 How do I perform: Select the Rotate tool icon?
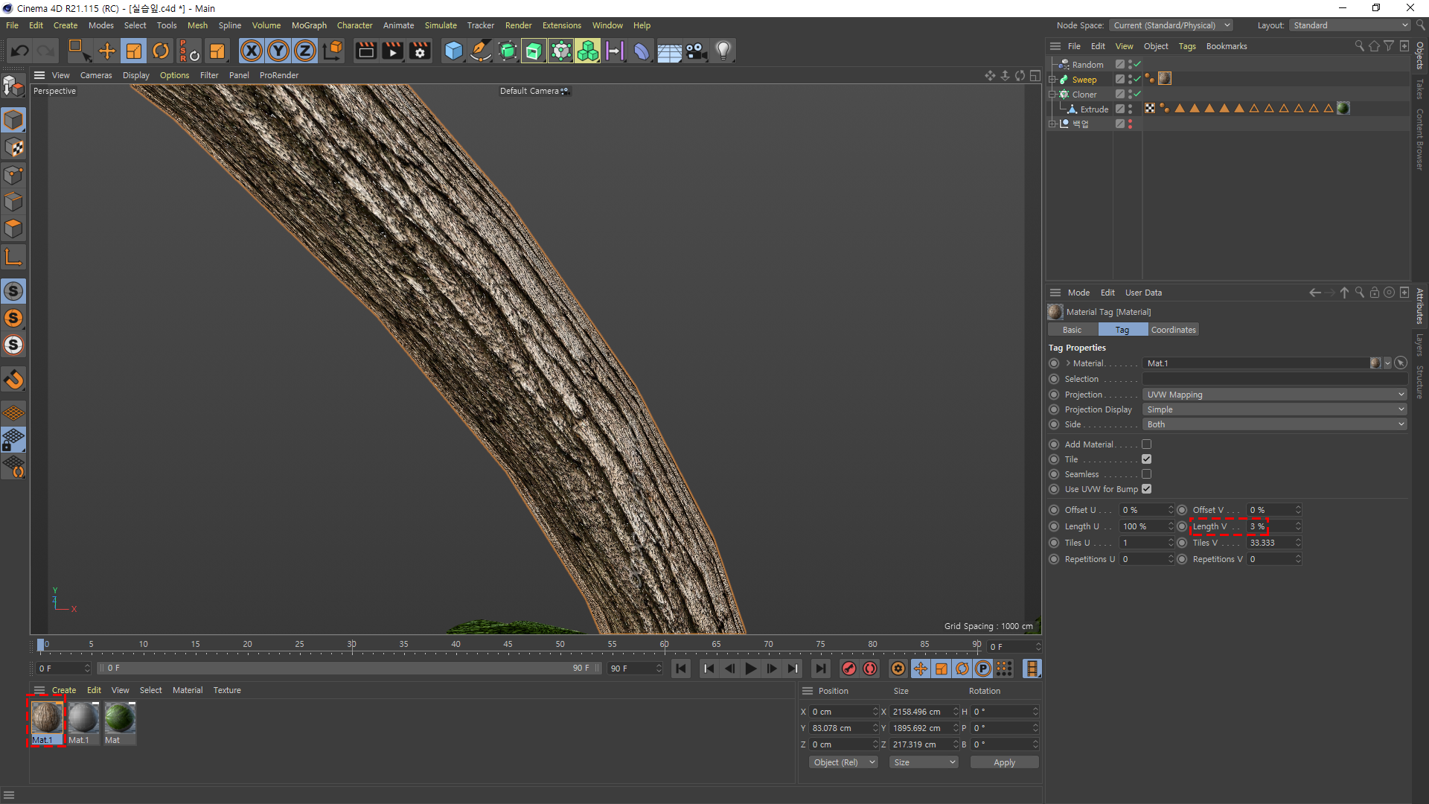(161, 51)
